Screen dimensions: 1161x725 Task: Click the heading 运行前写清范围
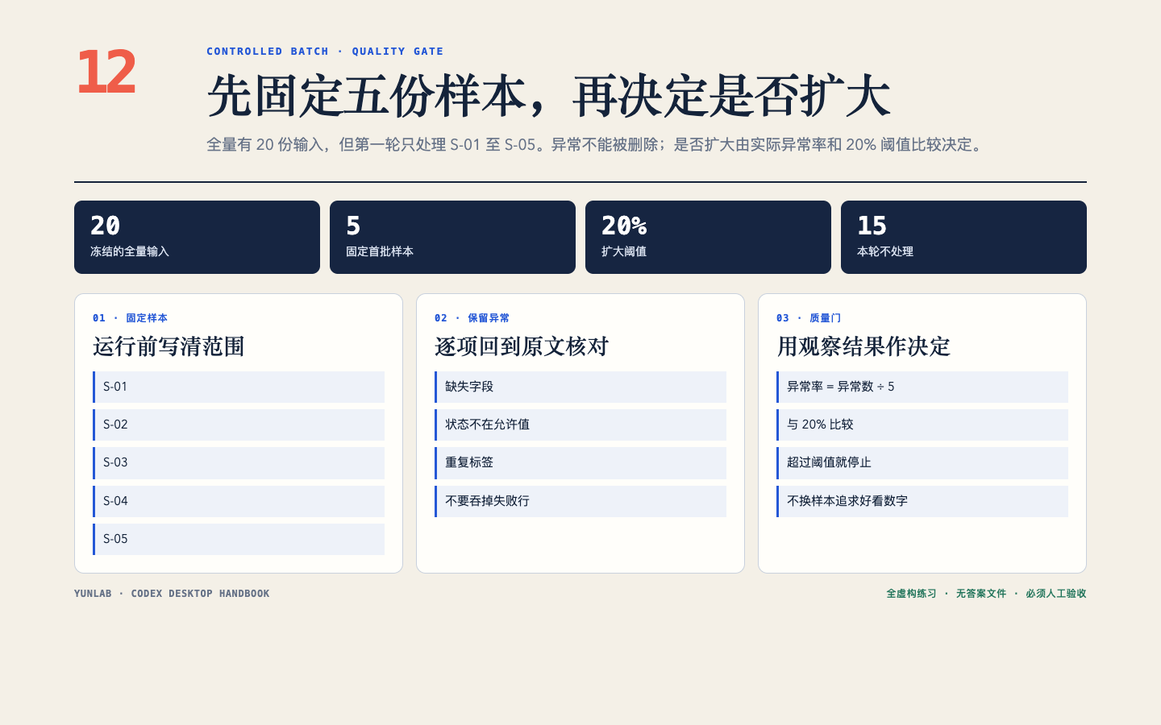pos(169,346)
